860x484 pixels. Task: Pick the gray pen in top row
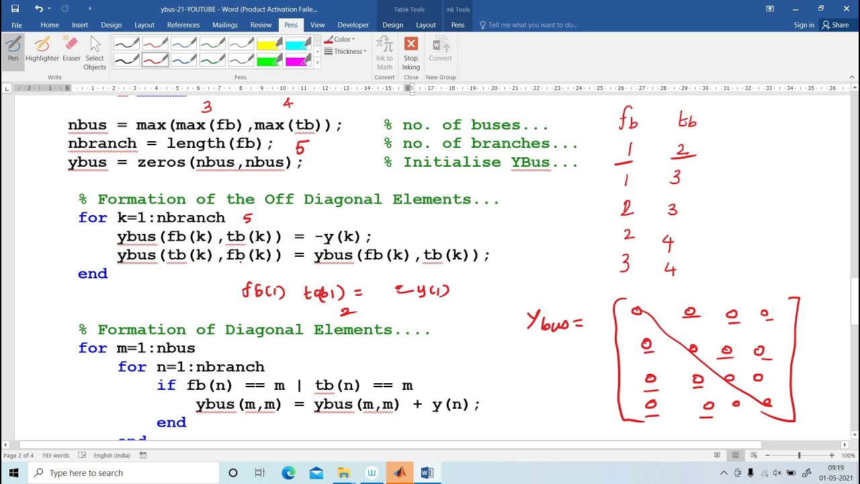(241, 44)
